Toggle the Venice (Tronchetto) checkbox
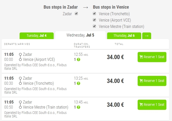 pyautogui.click(x=94, y=13)
